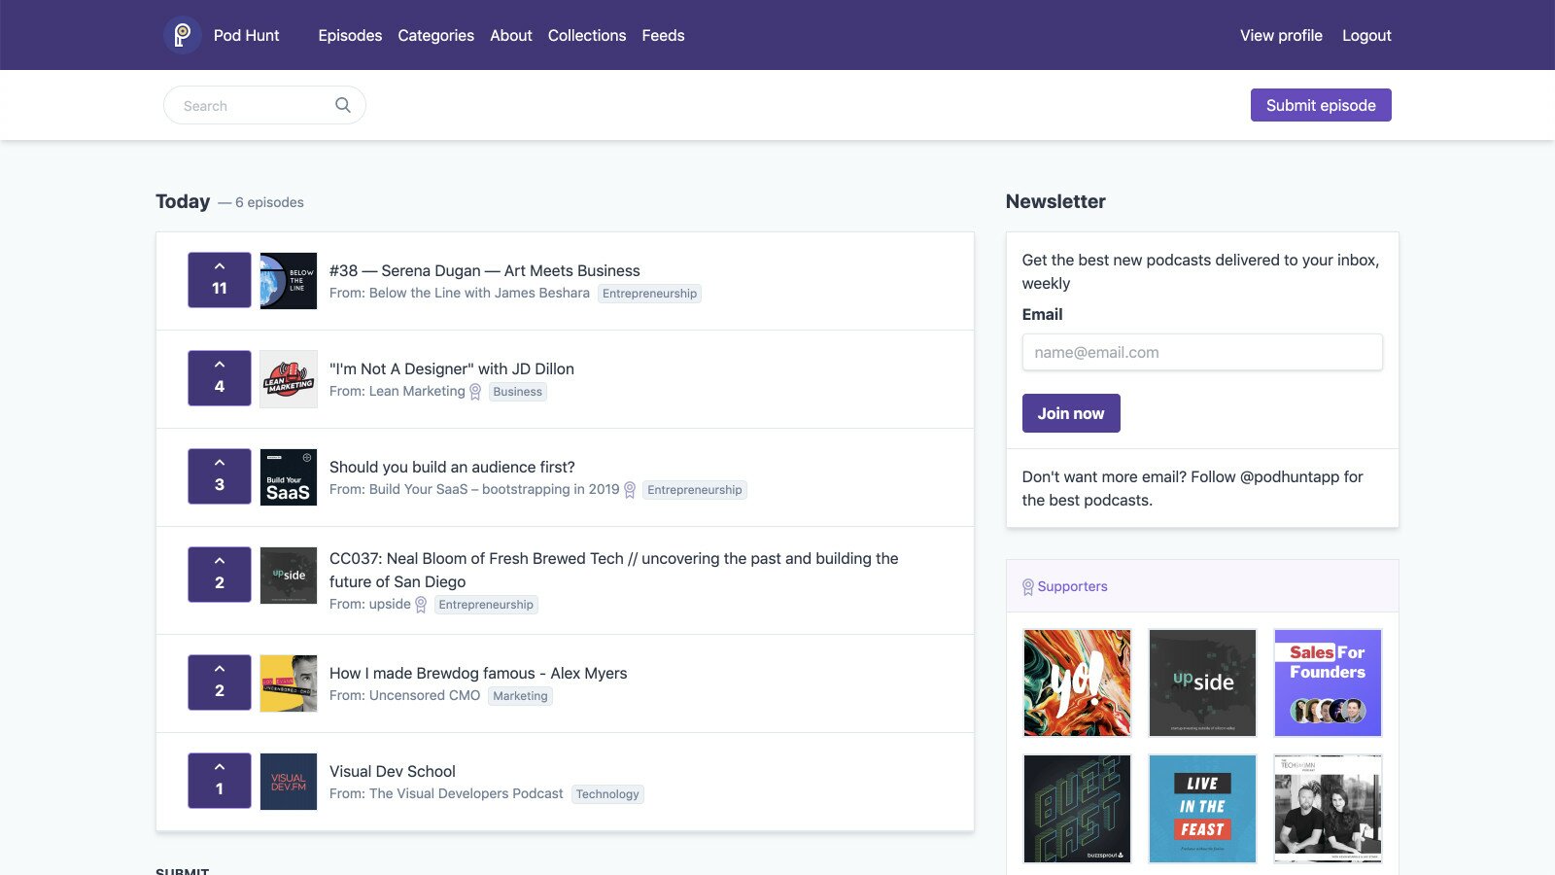Click Uncensored CMO podcast artwork
This screenshot has width=1555, height=875.
pos(289,683)
